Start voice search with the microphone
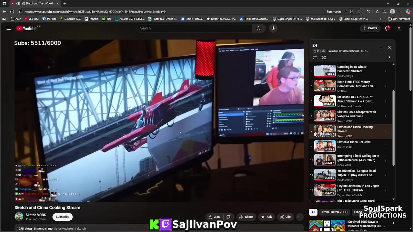 coord(273,28)
